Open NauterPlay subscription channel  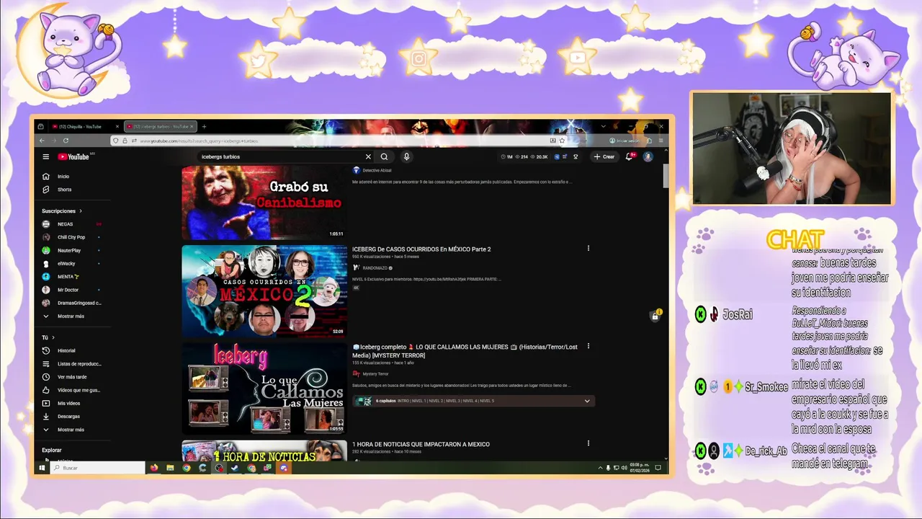click(71, 250)
